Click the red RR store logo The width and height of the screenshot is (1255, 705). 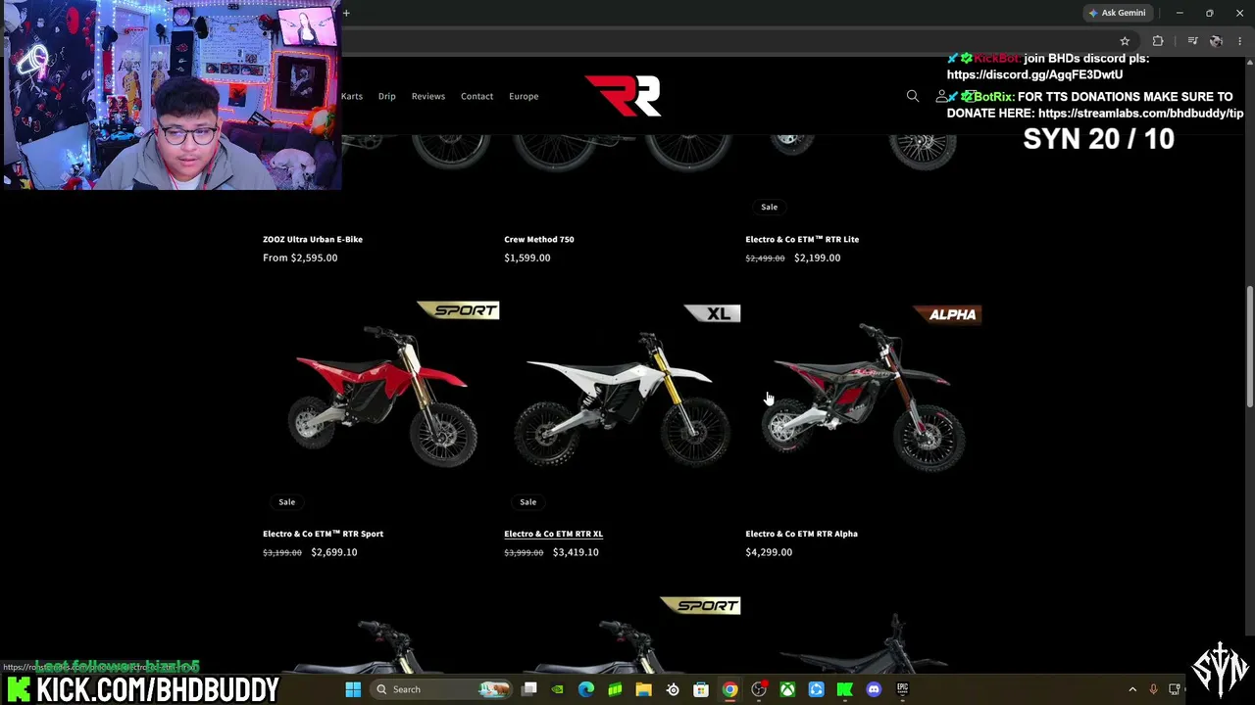tap(623, 96)
